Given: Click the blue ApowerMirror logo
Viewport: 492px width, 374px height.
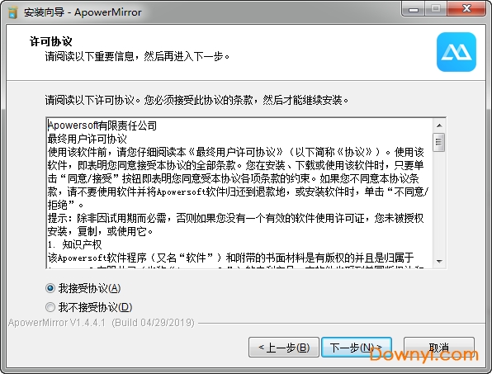Looking at the screenshot, I should [x=457, y=52].
